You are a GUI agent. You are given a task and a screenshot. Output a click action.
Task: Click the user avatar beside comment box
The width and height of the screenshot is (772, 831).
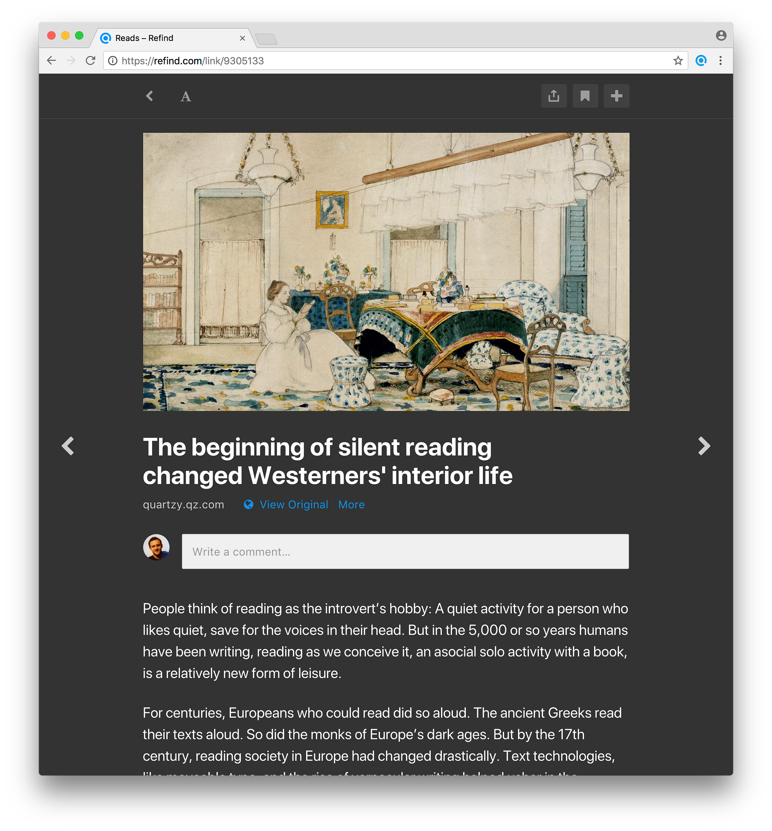156,547
